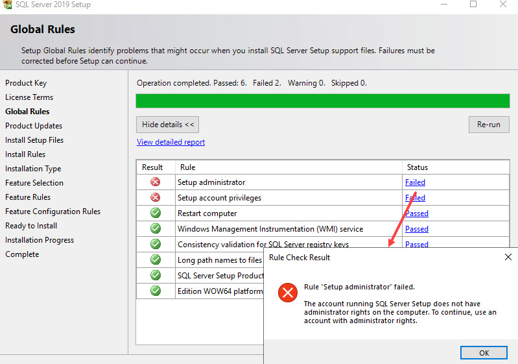This screenshot has width=518, height=364.
Task: Click the green rule check progress bar
Action: (322, 101)
